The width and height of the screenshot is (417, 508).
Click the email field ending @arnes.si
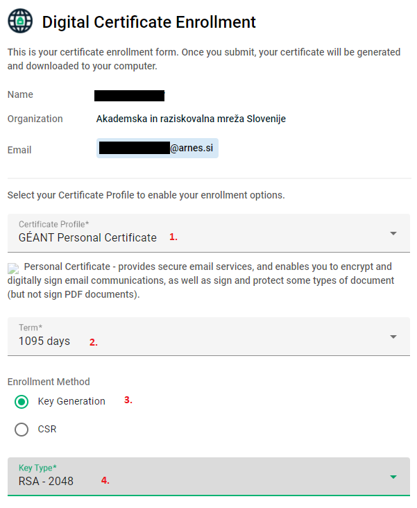click(x=157, y=149)
